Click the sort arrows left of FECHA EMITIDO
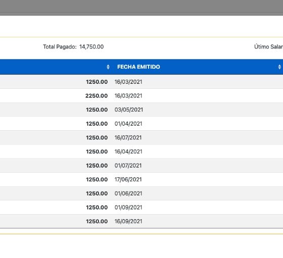The image size is (283, 258). click(108, 67)
